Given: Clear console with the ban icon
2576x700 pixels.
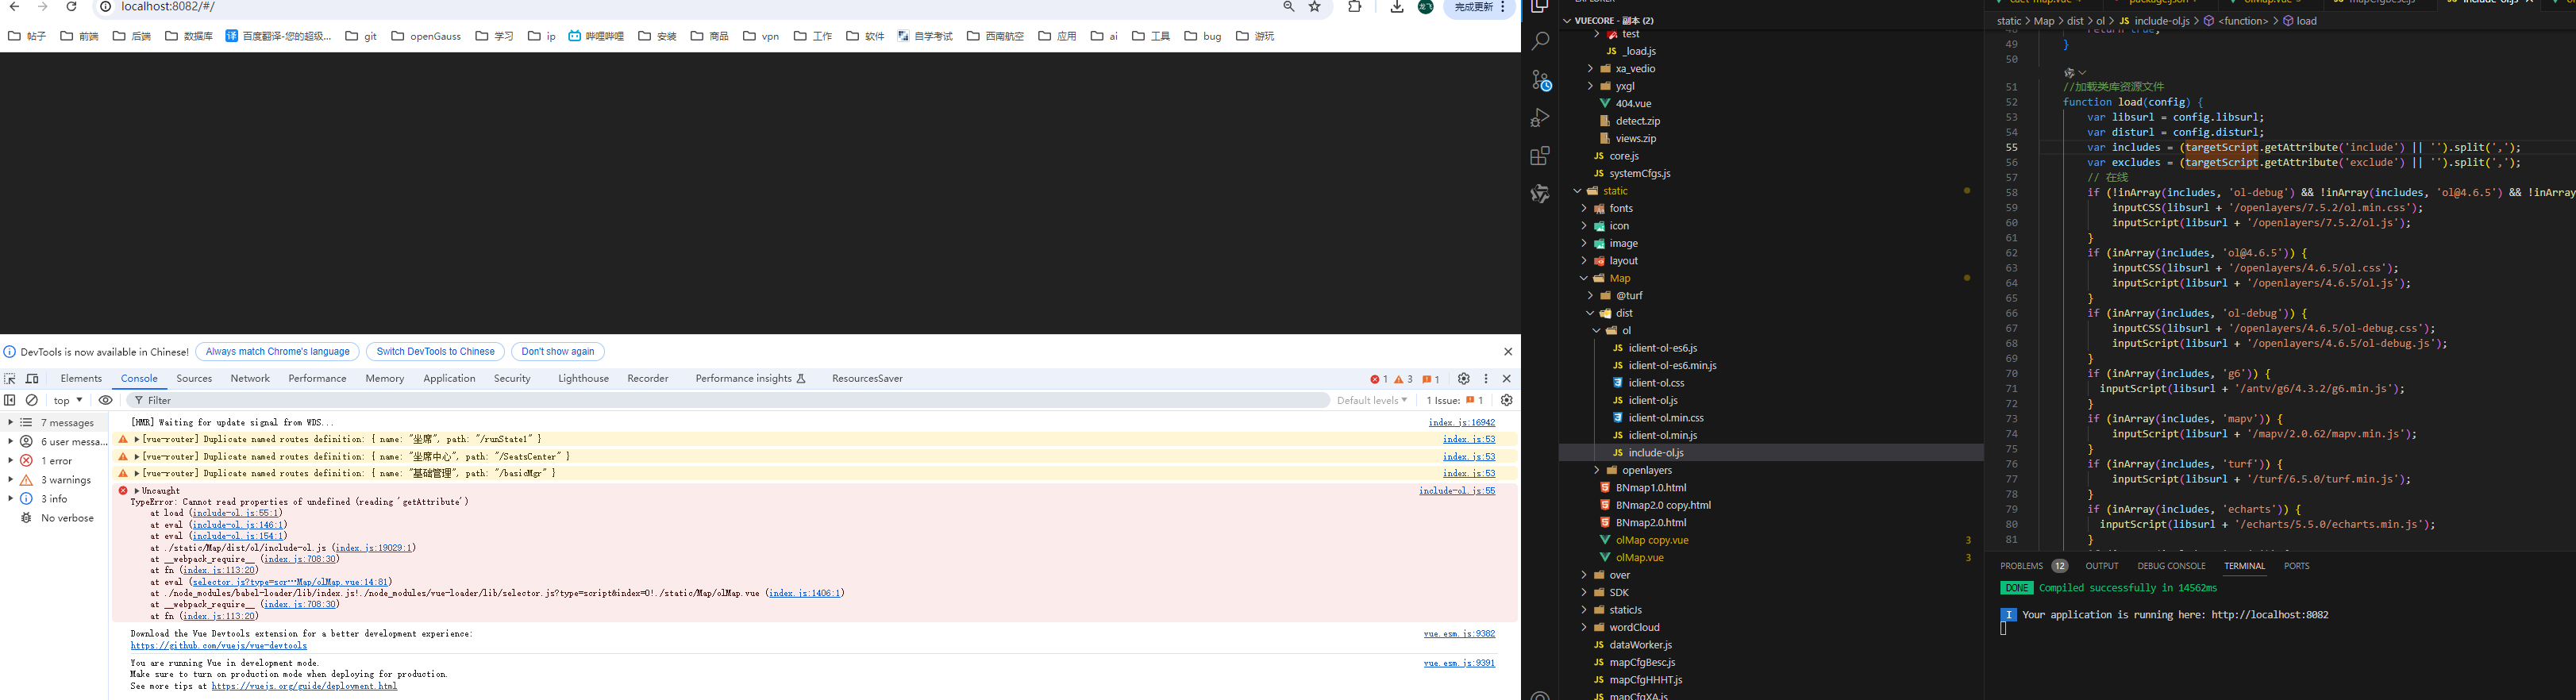Looking at the screenshot, I should (x=32, y=400).
